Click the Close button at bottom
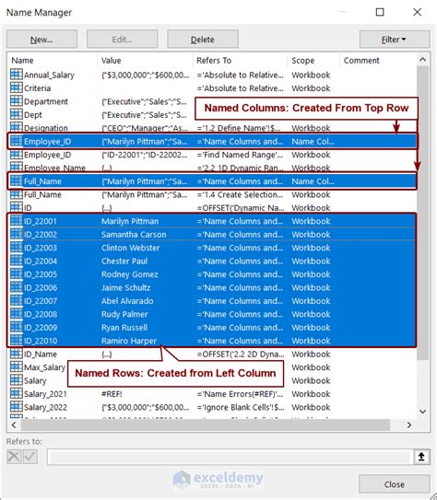 (x=395, y=484)
